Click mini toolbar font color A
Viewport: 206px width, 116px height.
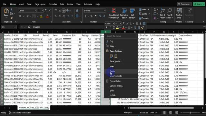[x=123, y=28]
